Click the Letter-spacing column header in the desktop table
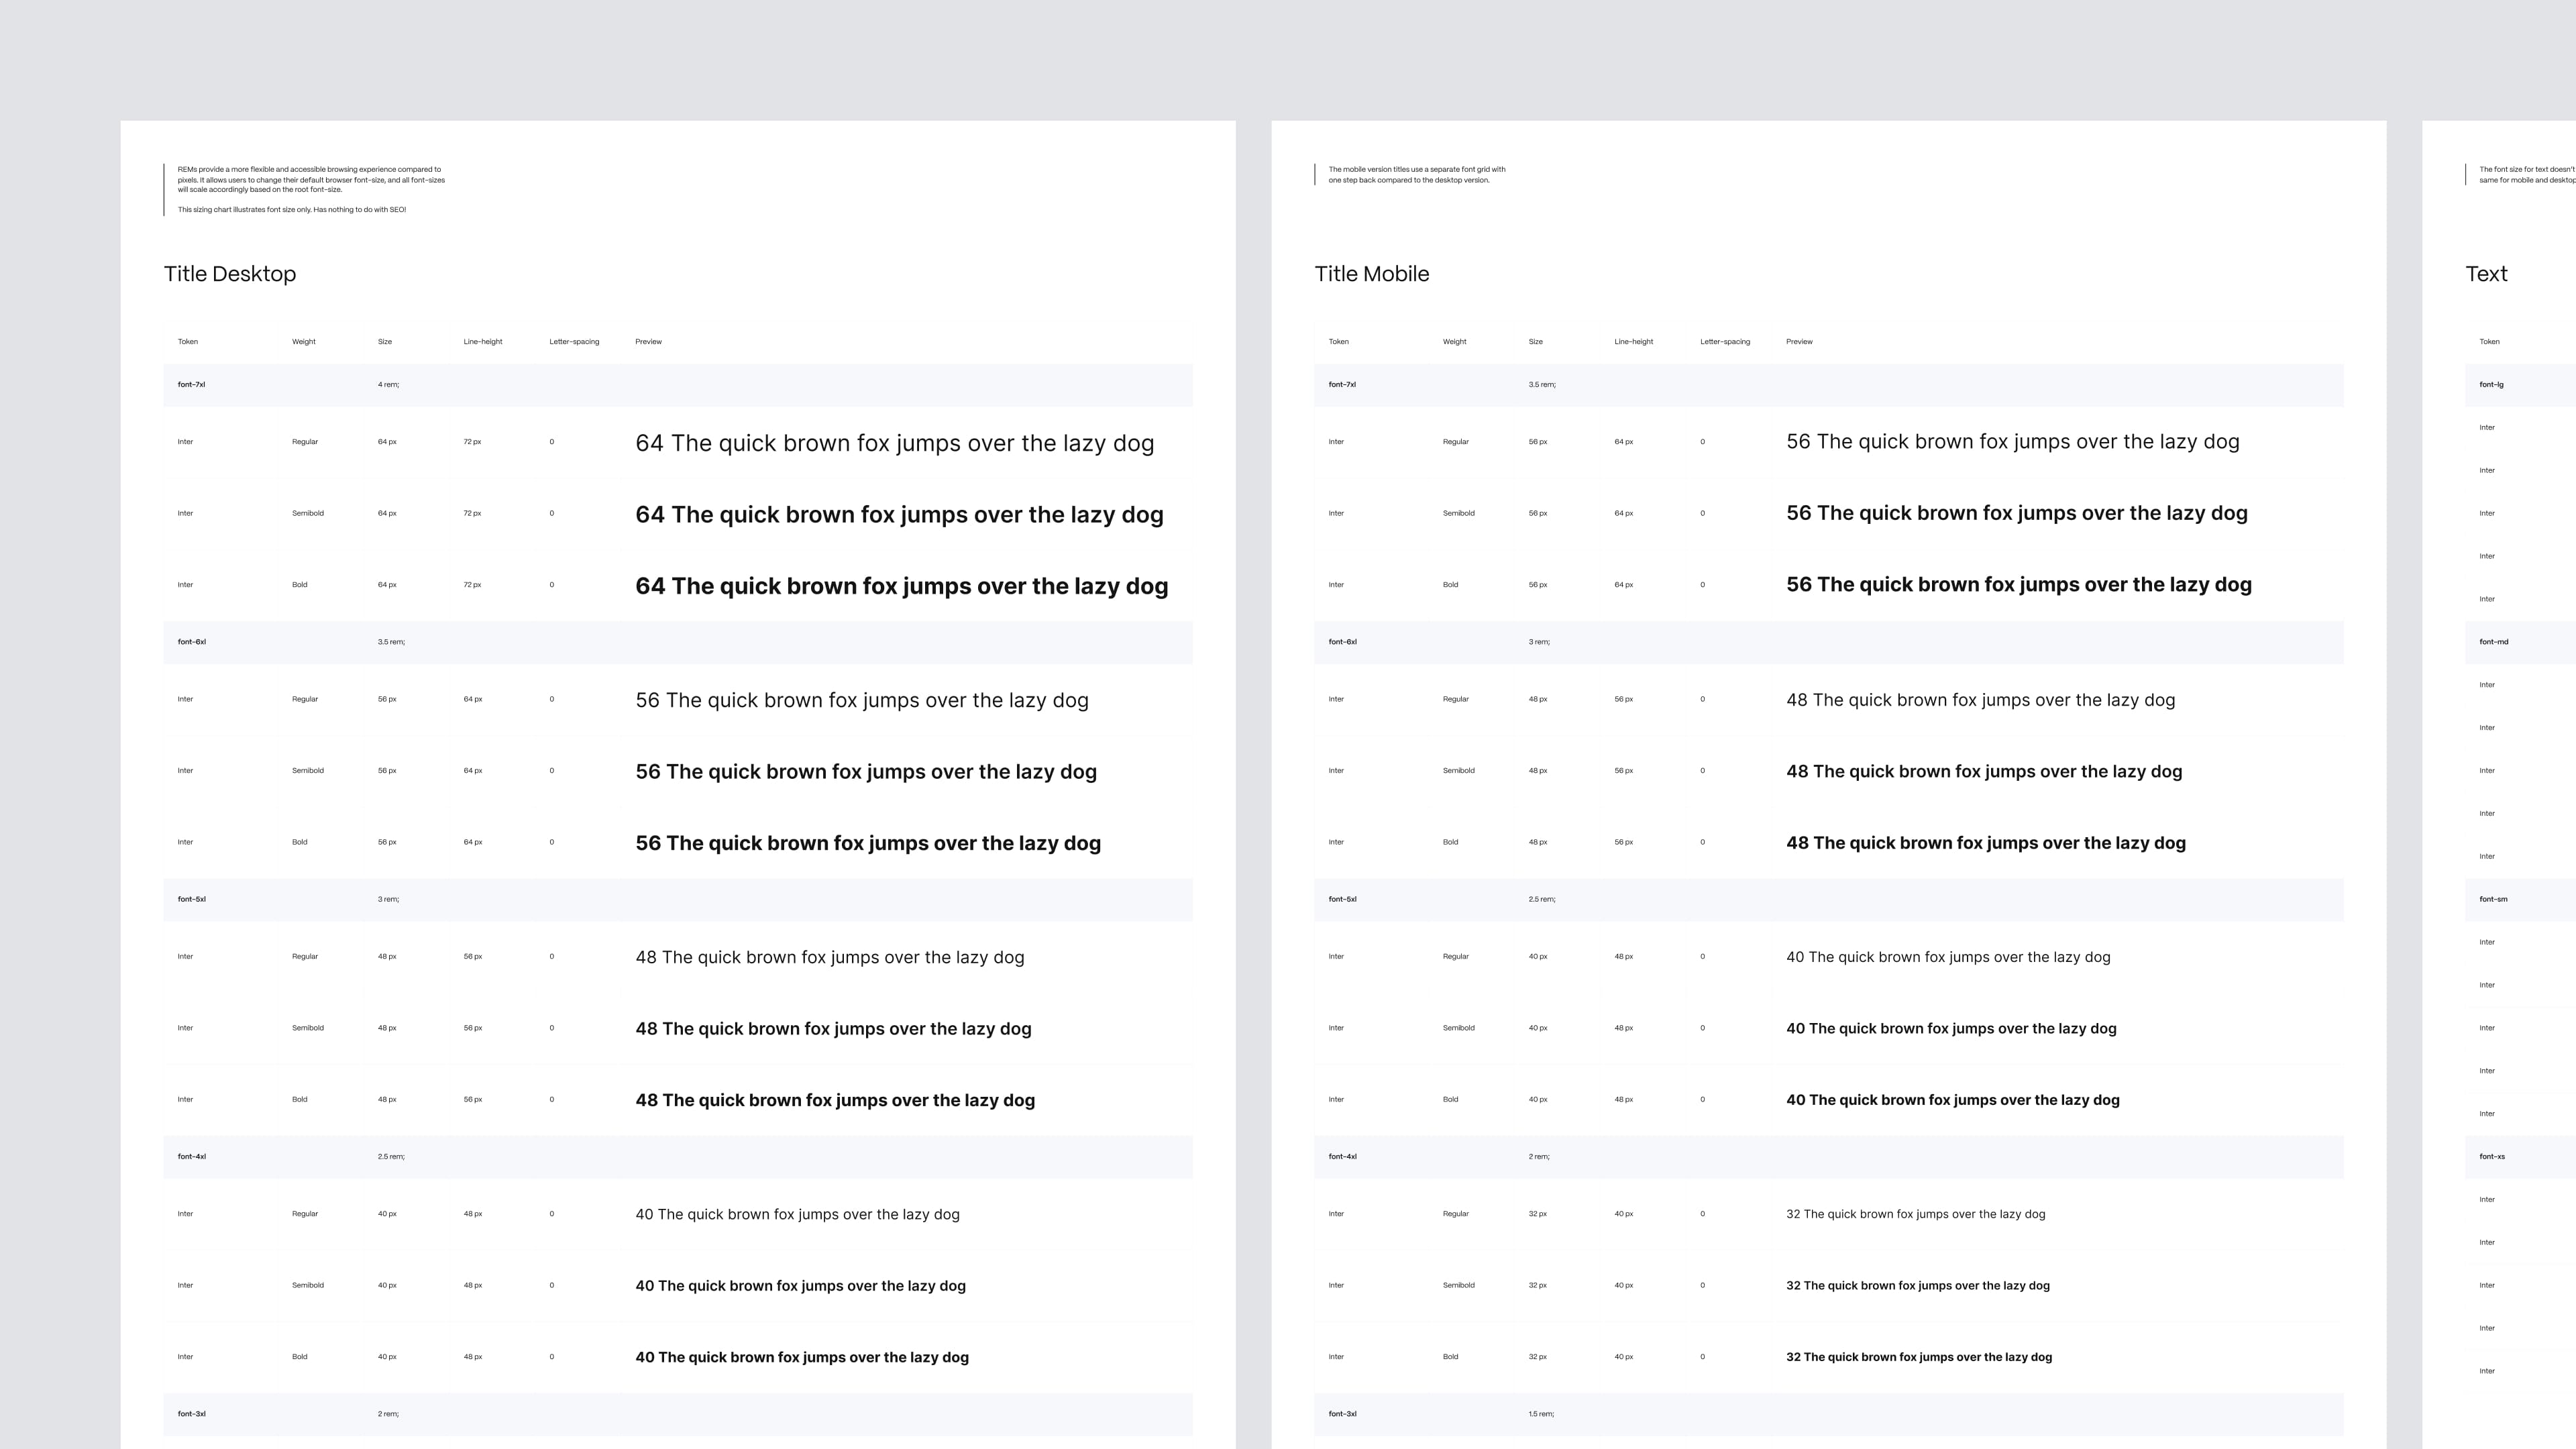Image resolution: width=2576 pixels, height=1449 pixels. tap(574, 342)
